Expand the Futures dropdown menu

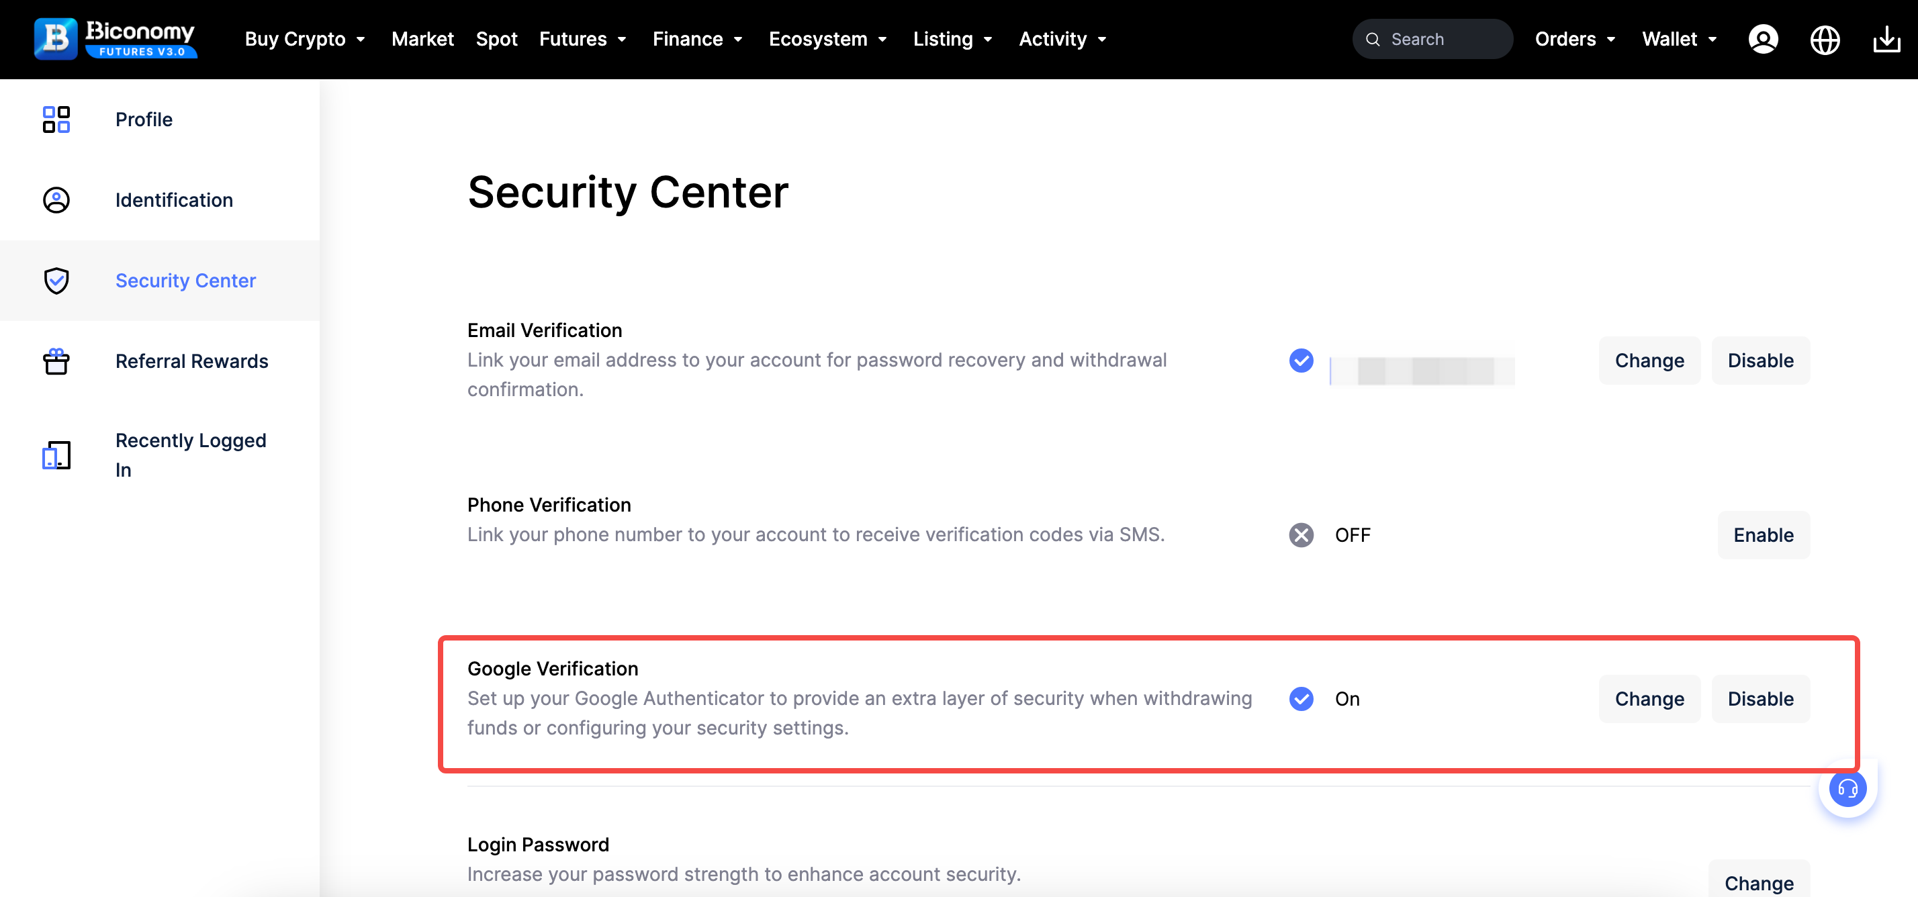583,39
